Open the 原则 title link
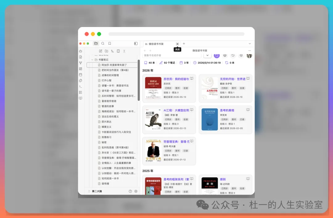 (x=223, y=179)
